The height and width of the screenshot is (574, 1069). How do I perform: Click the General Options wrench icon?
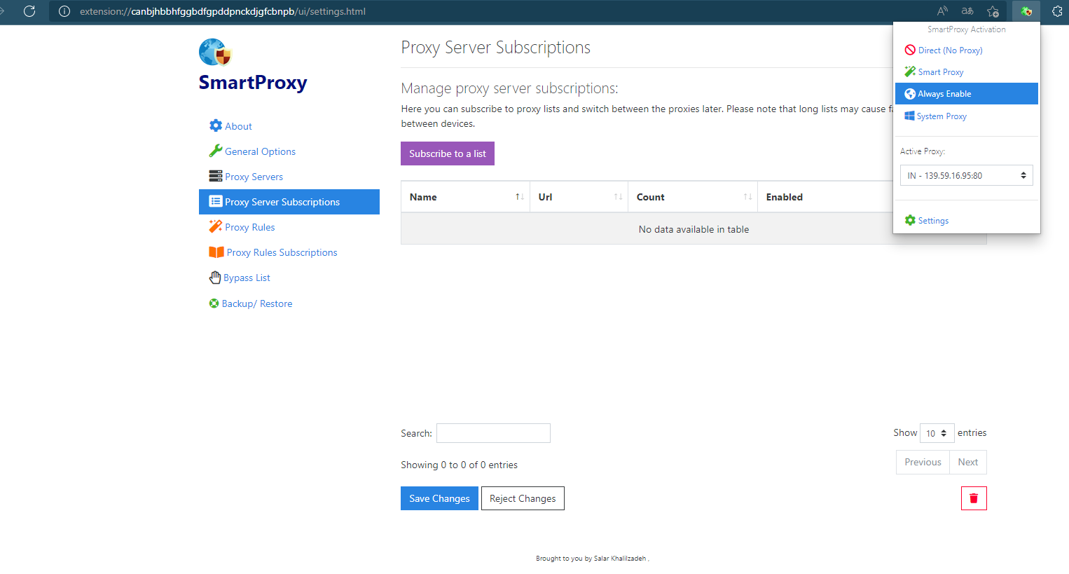click(216, 151)
